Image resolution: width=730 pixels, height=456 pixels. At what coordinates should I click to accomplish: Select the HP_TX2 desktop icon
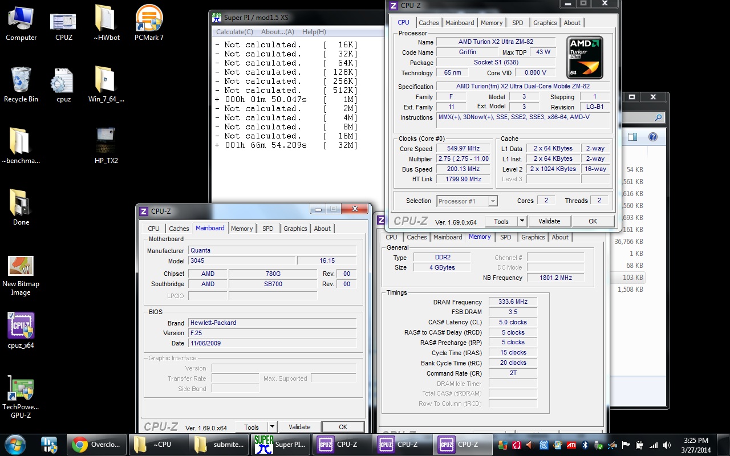tap(106, 147)
